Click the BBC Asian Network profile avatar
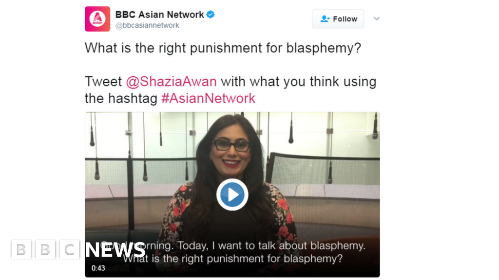This screenshot has width=499, height=280. (97, 19)
